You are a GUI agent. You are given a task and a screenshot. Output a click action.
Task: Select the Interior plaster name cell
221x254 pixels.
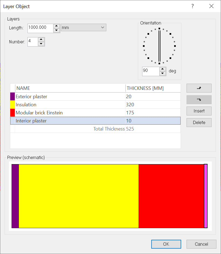(70, 121)
